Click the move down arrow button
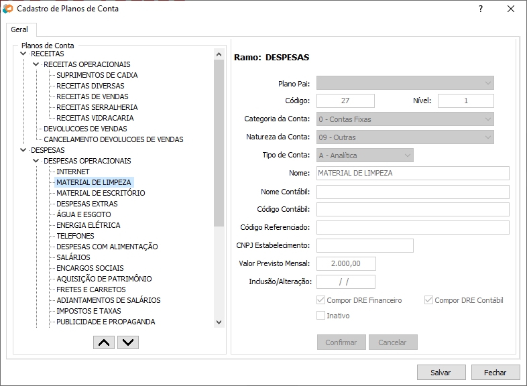 pyautogui.click(x=127, y=342)
